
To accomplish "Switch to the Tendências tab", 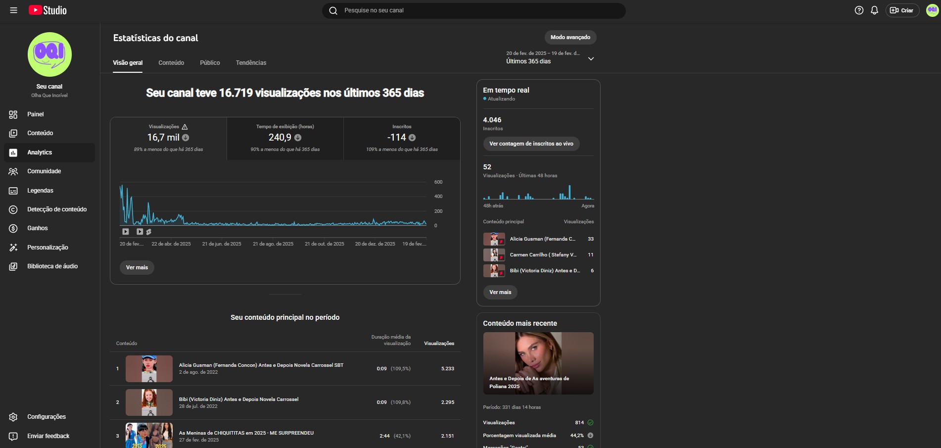I will click(x=251, y=63).
